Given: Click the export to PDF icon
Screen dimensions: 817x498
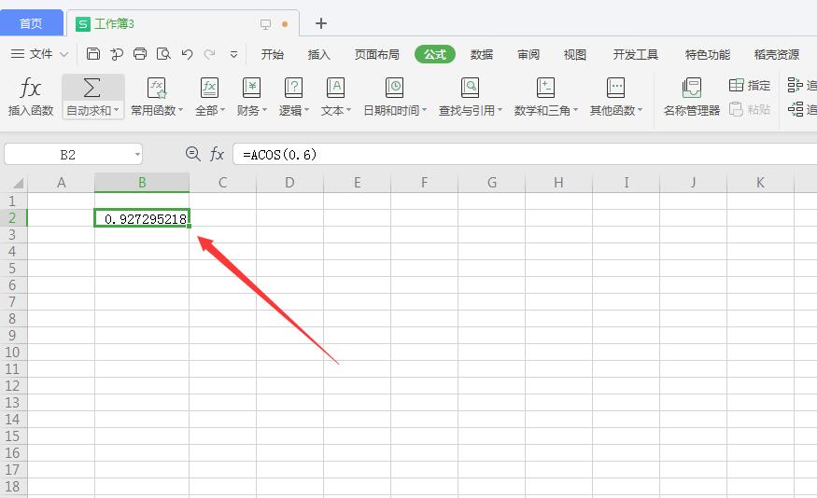Looking at the screenshot, I should pos(117,53).
